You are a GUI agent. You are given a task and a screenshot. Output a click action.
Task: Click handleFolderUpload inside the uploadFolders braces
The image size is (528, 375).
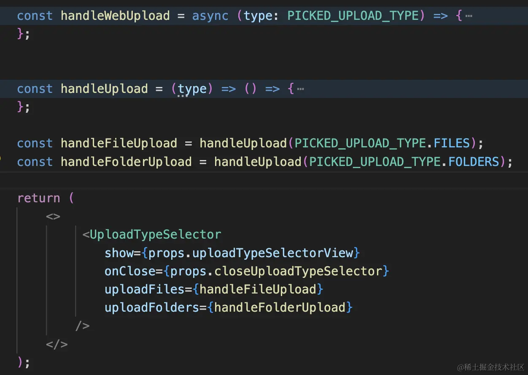[x=280, y=307]
